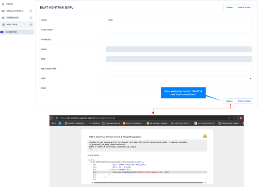Viewport: 258px width, 187px height.
Task: Focus the KODE PAKET input field
Action: 179,30
